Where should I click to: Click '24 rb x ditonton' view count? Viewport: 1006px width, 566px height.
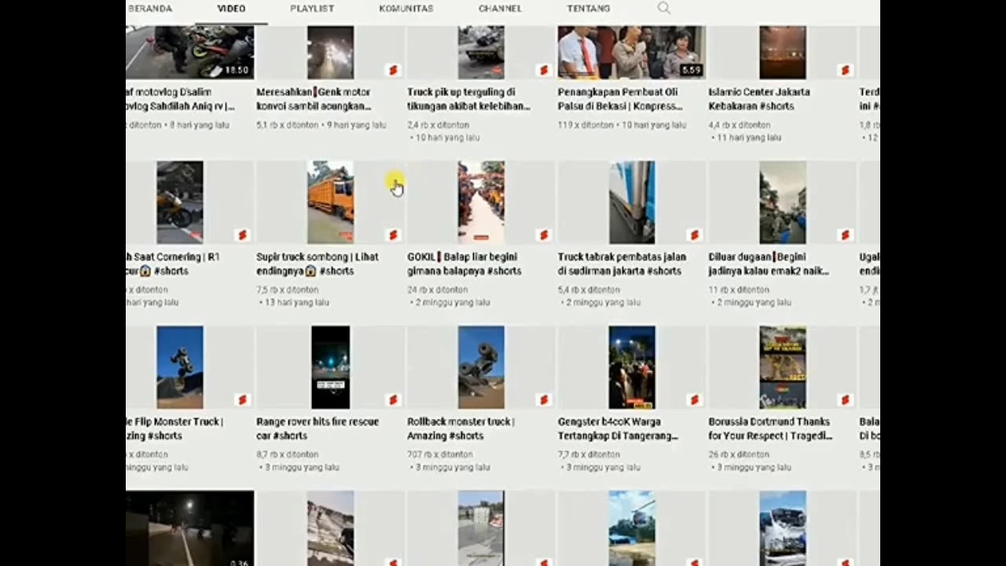click(438, 289)
